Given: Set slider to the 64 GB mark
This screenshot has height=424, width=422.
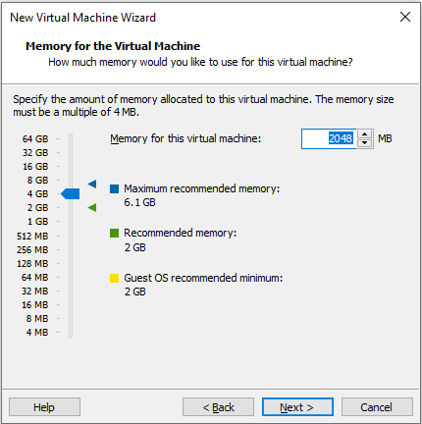Looking at the screenshot, I should coord(71,139).
